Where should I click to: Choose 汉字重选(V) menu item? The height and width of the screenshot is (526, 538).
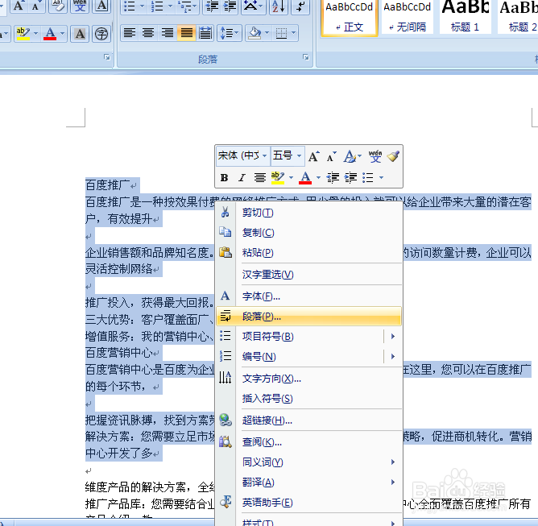[x=308, y=275]
